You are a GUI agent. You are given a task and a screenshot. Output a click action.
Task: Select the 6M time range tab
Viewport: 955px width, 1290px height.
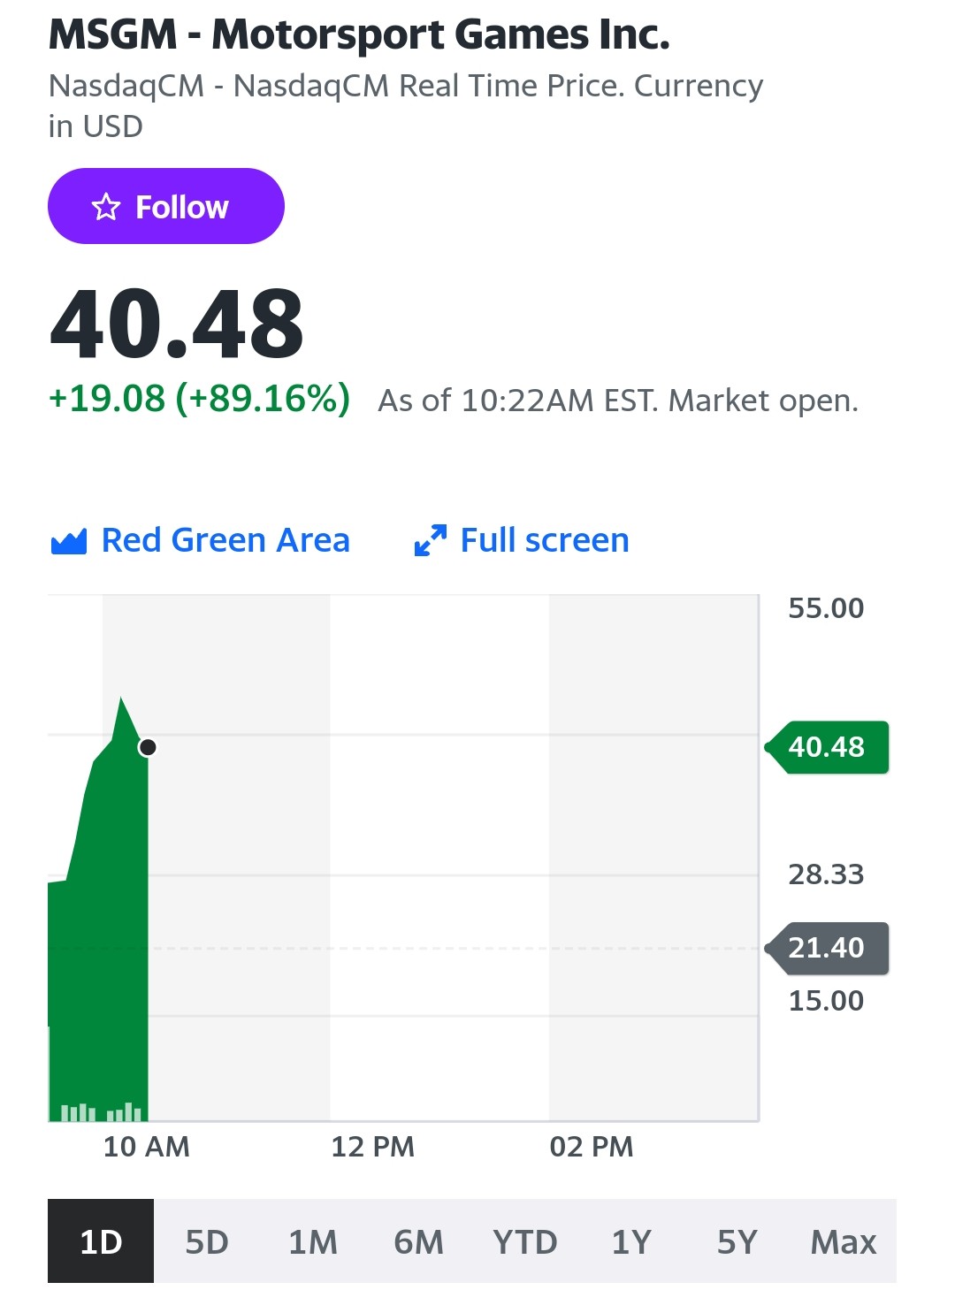coord(419,1240)
